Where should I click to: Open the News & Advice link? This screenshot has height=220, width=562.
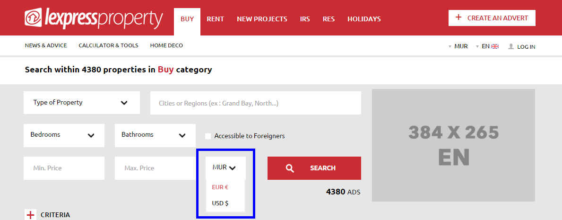(x=46, y=45)
